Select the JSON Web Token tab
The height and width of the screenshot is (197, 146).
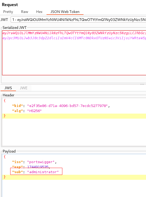coord(65,12)
